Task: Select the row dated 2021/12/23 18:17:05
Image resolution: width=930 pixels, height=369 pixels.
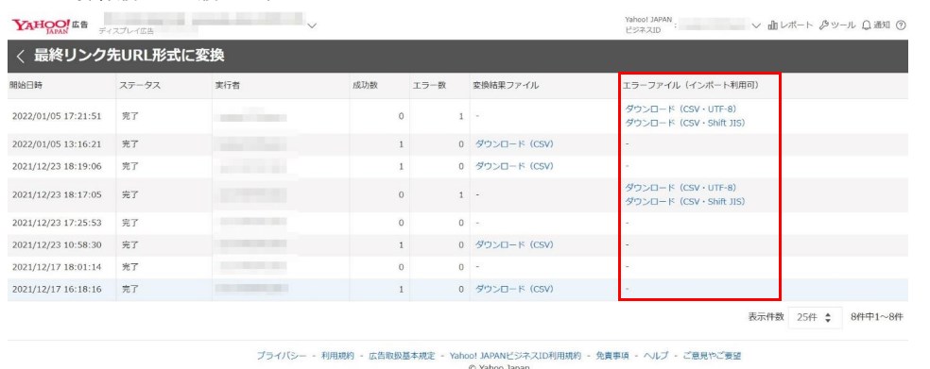Action: (457, 194)
